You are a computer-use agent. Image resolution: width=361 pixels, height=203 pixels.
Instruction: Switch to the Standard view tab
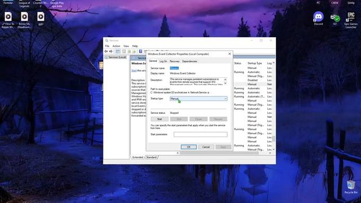point(151,157)
